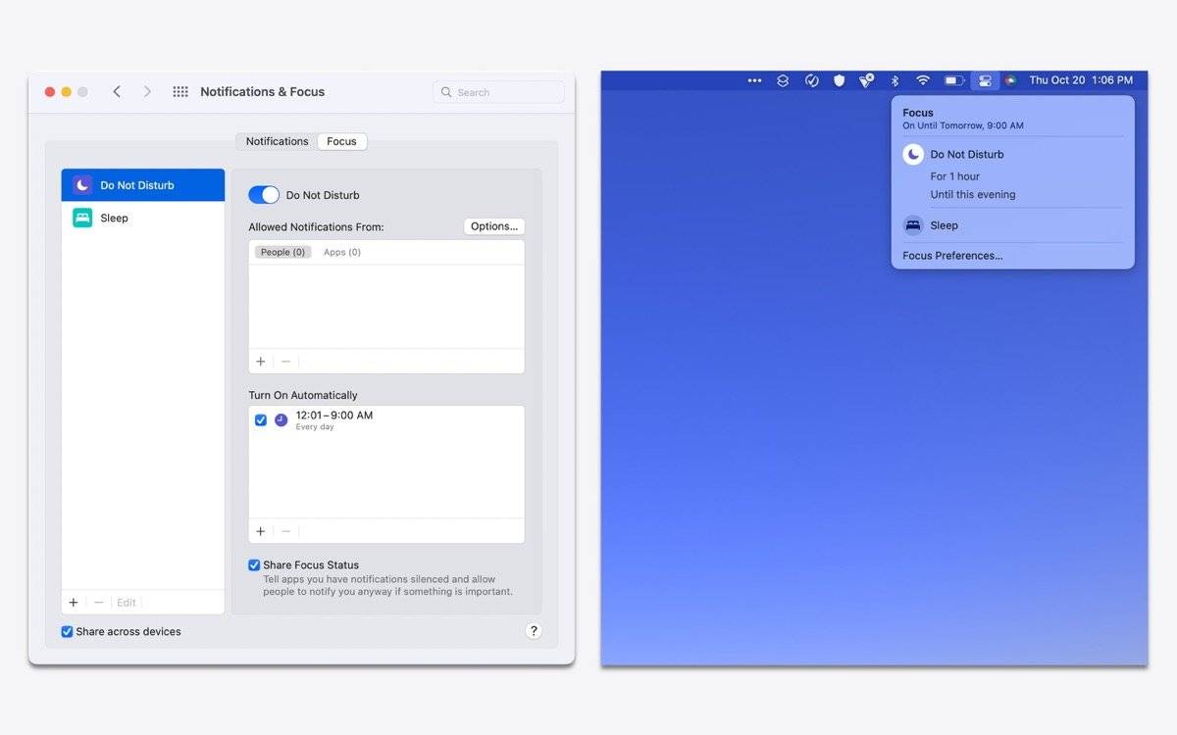Show all preferences grid icon
Viewport: 1177px width, 735px height.
180,91
